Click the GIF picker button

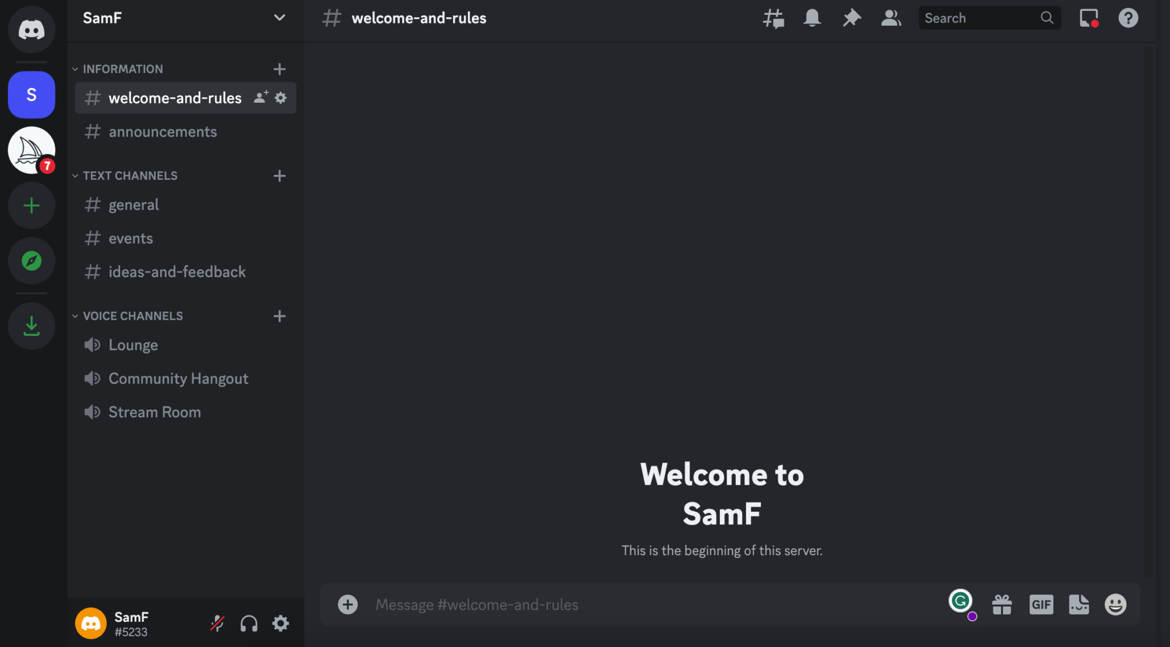[1041, 604]
